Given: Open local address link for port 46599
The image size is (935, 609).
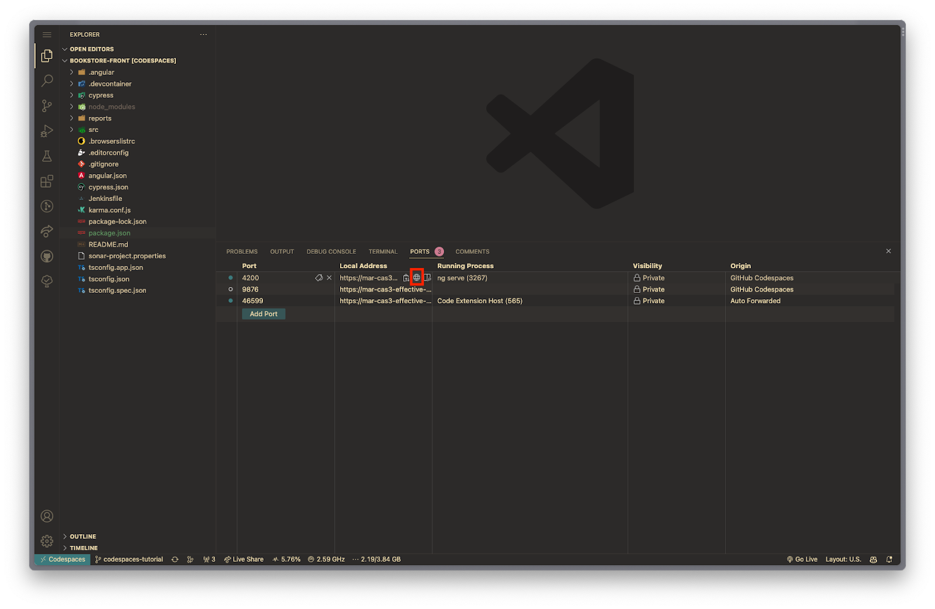Looking at the screenshot, I should click(x=385, y=301).
